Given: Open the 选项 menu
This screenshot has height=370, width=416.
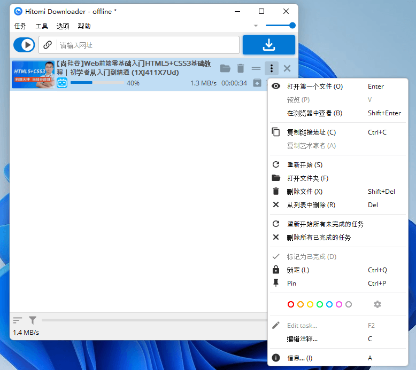Looking at the screenshot, I should pos(63,26).
